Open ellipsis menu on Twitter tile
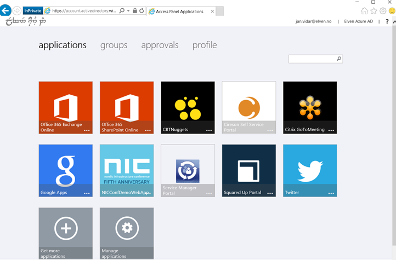Viewport: 396px width, 260px height. pos(331,193)
